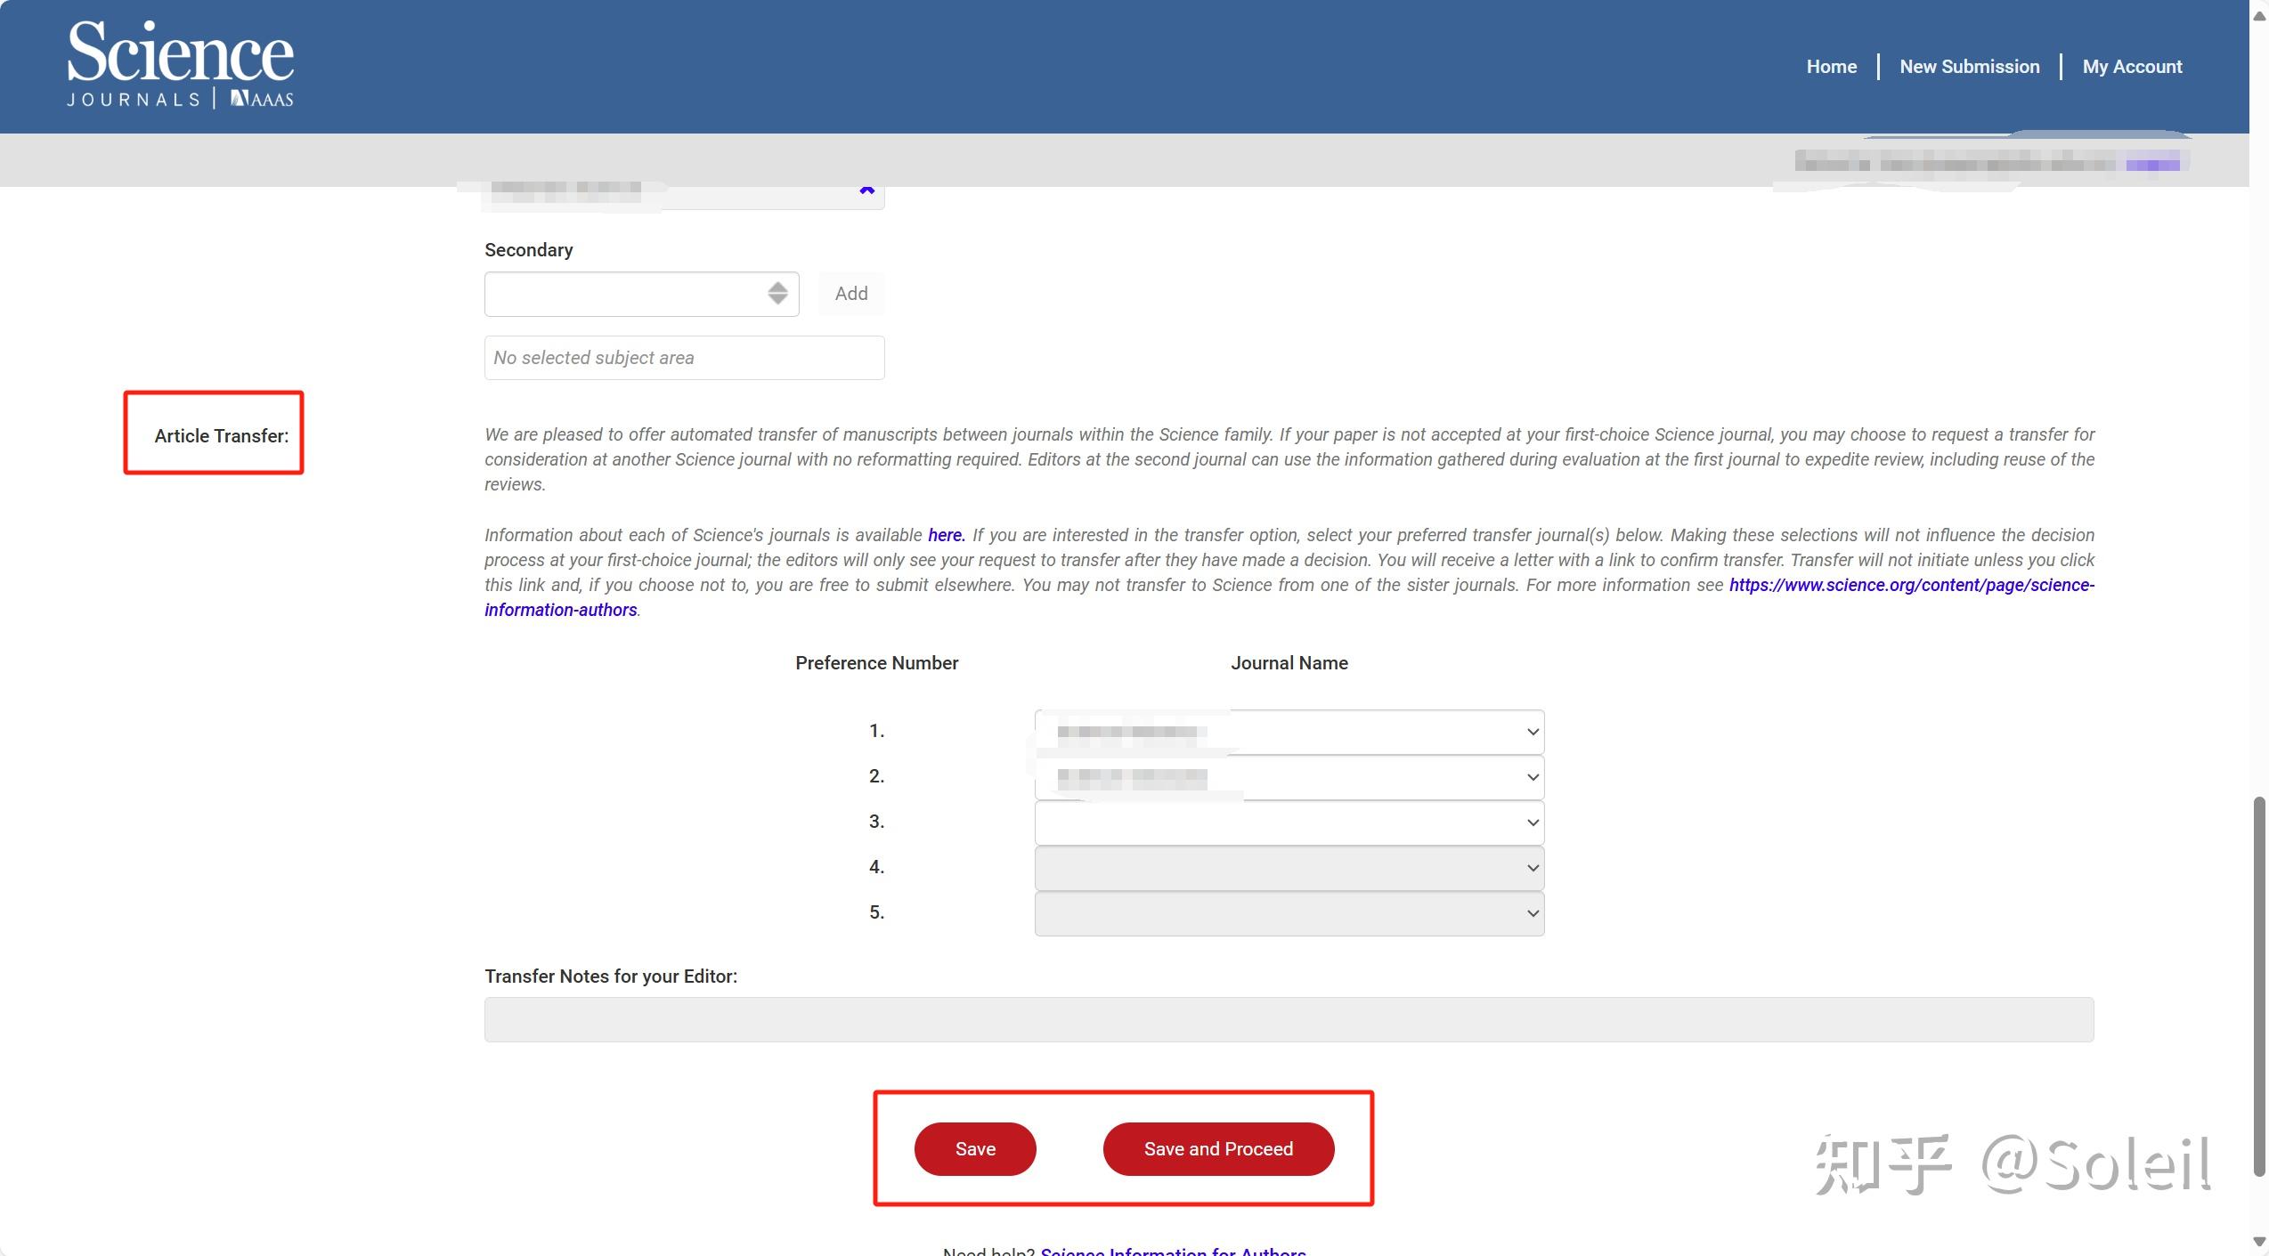Click the red Save button
2269x1256 pixels.
[975, 1149]
